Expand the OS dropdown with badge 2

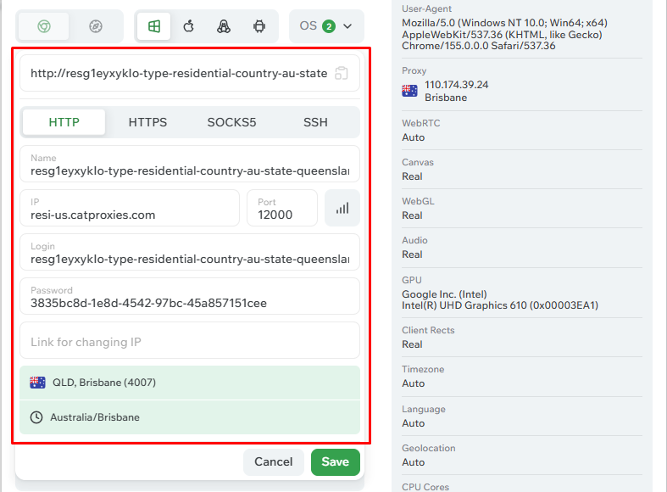click(326, 26)
